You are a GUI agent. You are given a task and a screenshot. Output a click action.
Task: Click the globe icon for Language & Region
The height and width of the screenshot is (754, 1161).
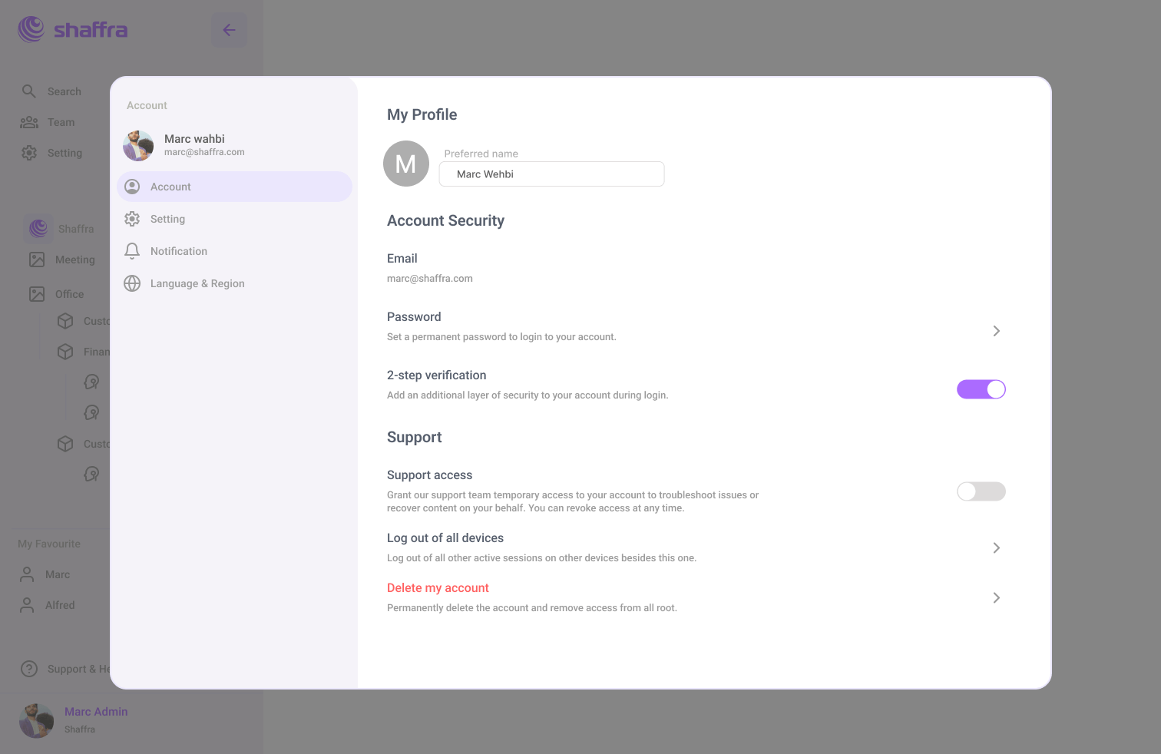click(132, 283)
